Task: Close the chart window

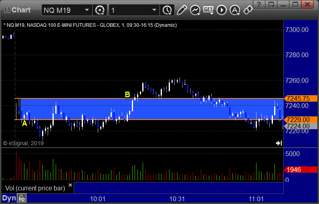Action: click(307, 4)
